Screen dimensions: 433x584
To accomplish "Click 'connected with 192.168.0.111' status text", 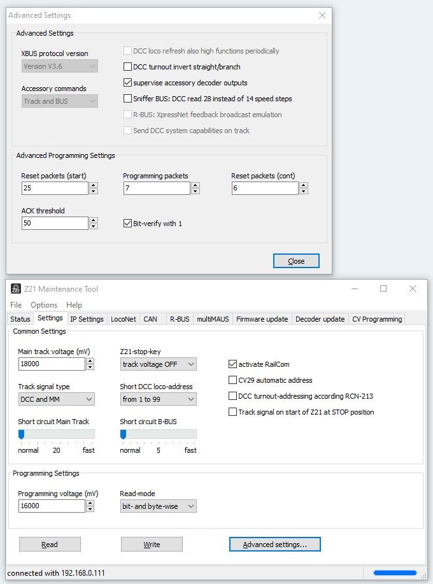I will (x=56, y=573).
